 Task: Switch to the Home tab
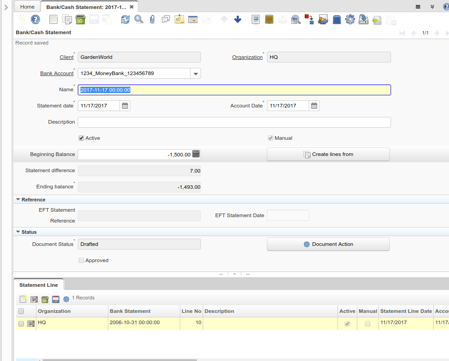tap(27, 7)
